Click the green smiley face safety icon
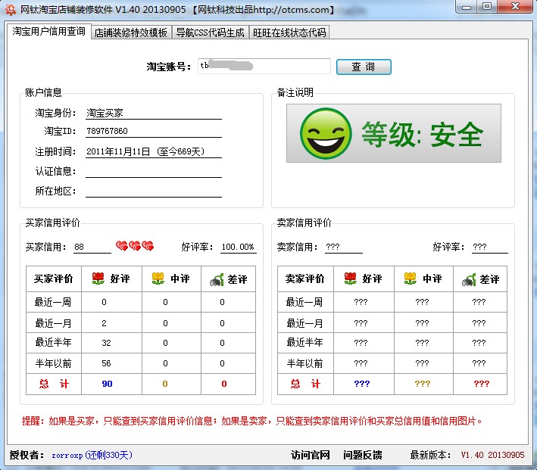 click(x=326, y=133)
